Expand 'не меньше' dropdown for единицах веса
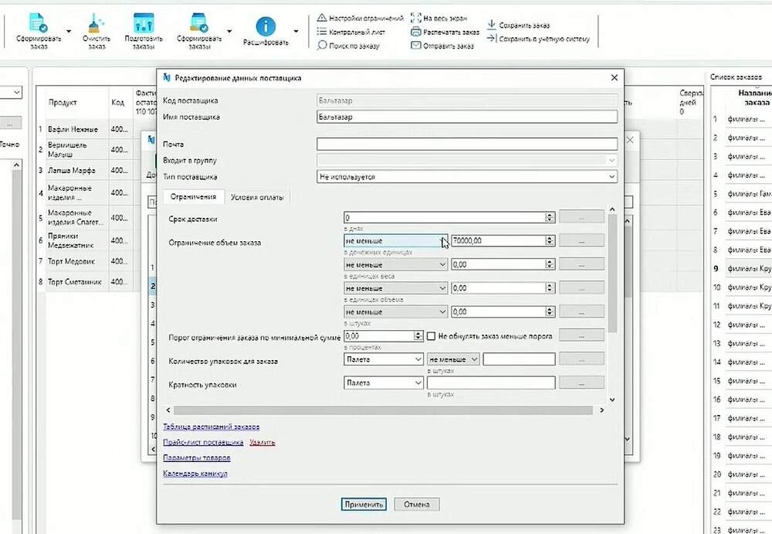 click(x=395, y=265)
